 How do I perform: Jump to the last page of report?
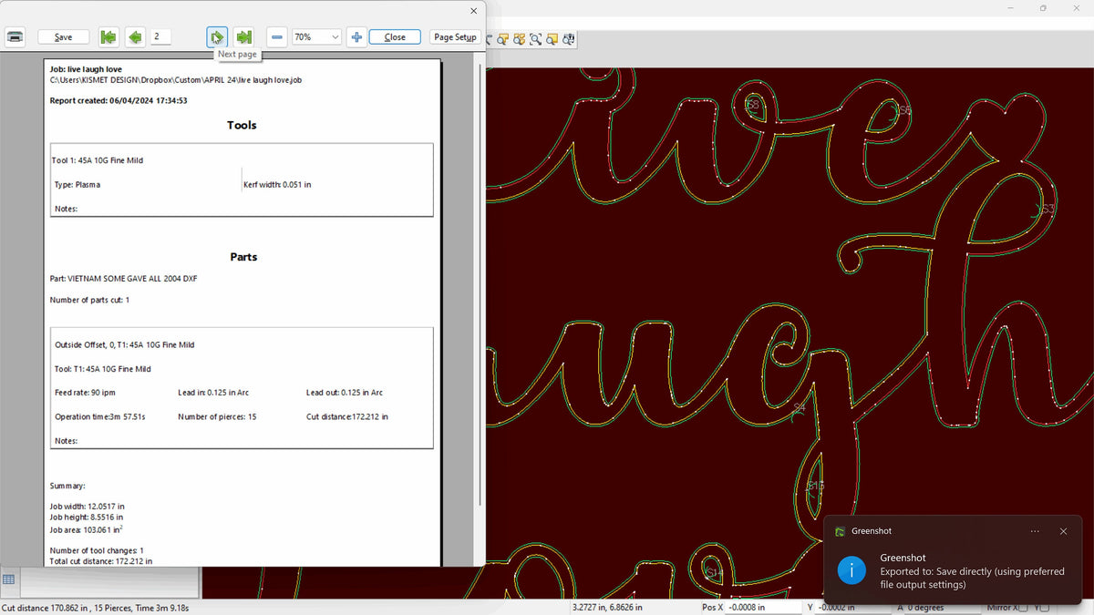click(243, 37)
